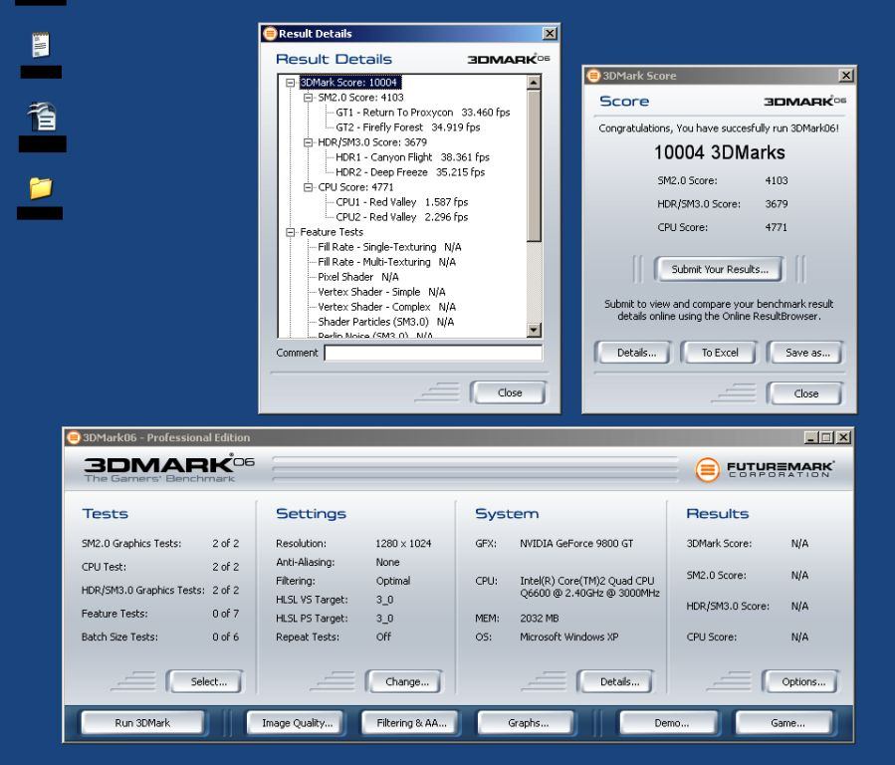Maximize the 3DMark06 main window
Screen dimensions: 895x765
826,438
